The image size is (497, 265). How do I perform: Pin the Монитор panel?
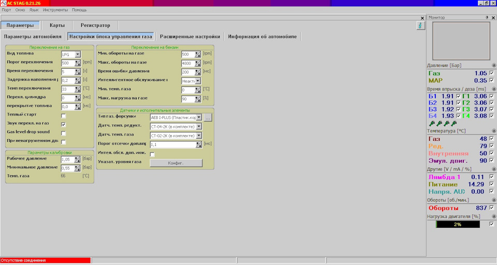click(x=487, y=18)
